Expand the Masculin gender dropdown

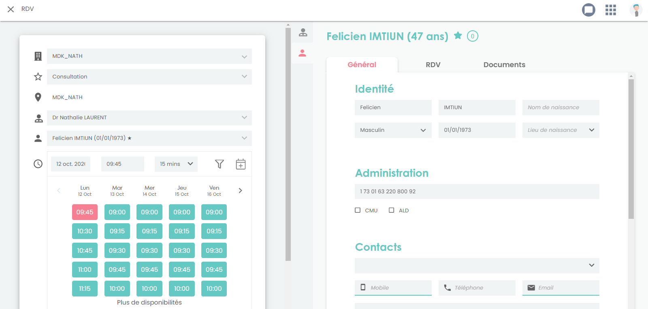pos(393,130)
